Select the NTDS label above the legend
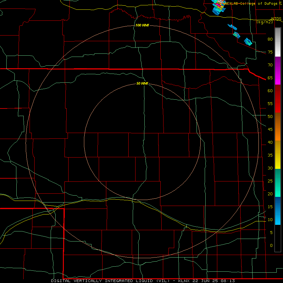 point(276,19)
